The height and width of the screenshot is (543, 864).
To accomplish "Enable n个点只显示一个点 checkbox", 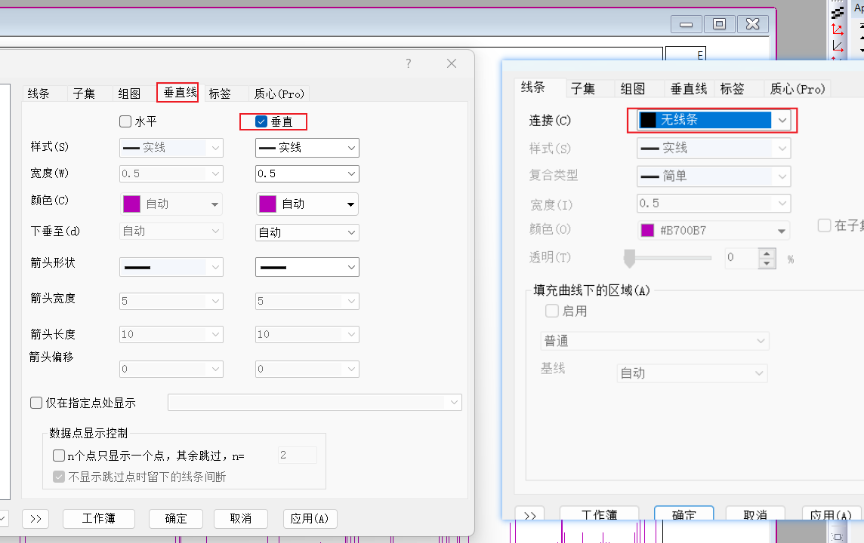I will coord(59,456).
